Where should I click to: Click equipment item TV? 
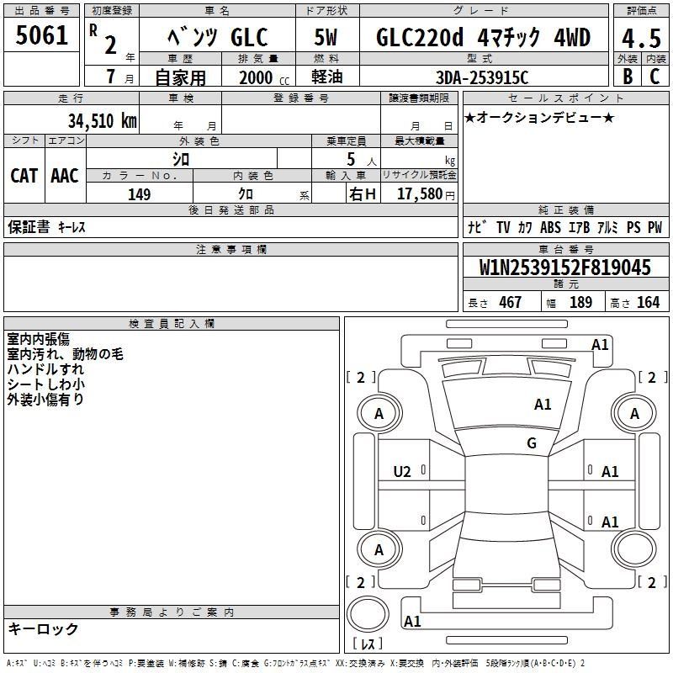click(503, 227)
